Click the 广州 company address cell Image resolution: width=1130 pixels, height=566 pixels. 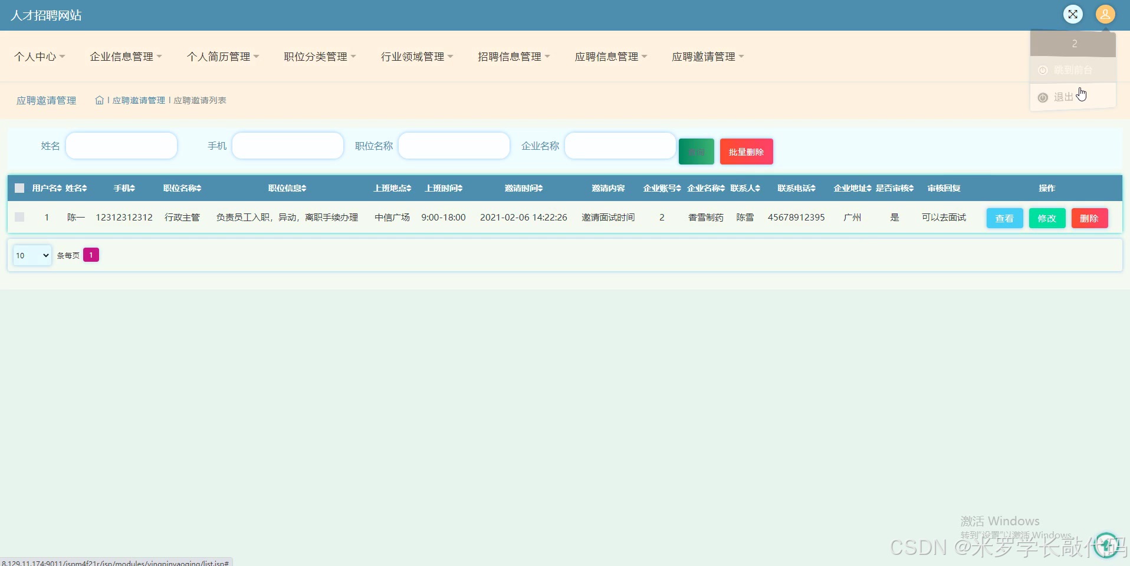coord(852,218)
